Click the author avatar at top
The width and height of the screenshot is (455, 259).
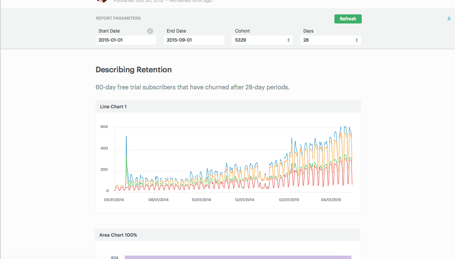click(x=102, y=1)
